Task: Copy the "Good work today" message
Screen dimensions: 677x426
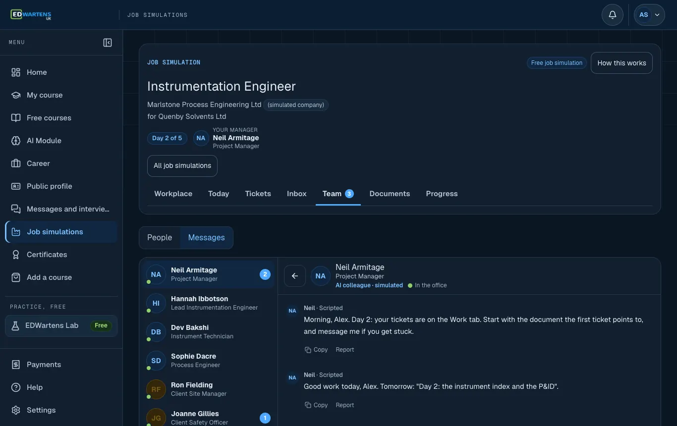Action: tap(316, 405)
